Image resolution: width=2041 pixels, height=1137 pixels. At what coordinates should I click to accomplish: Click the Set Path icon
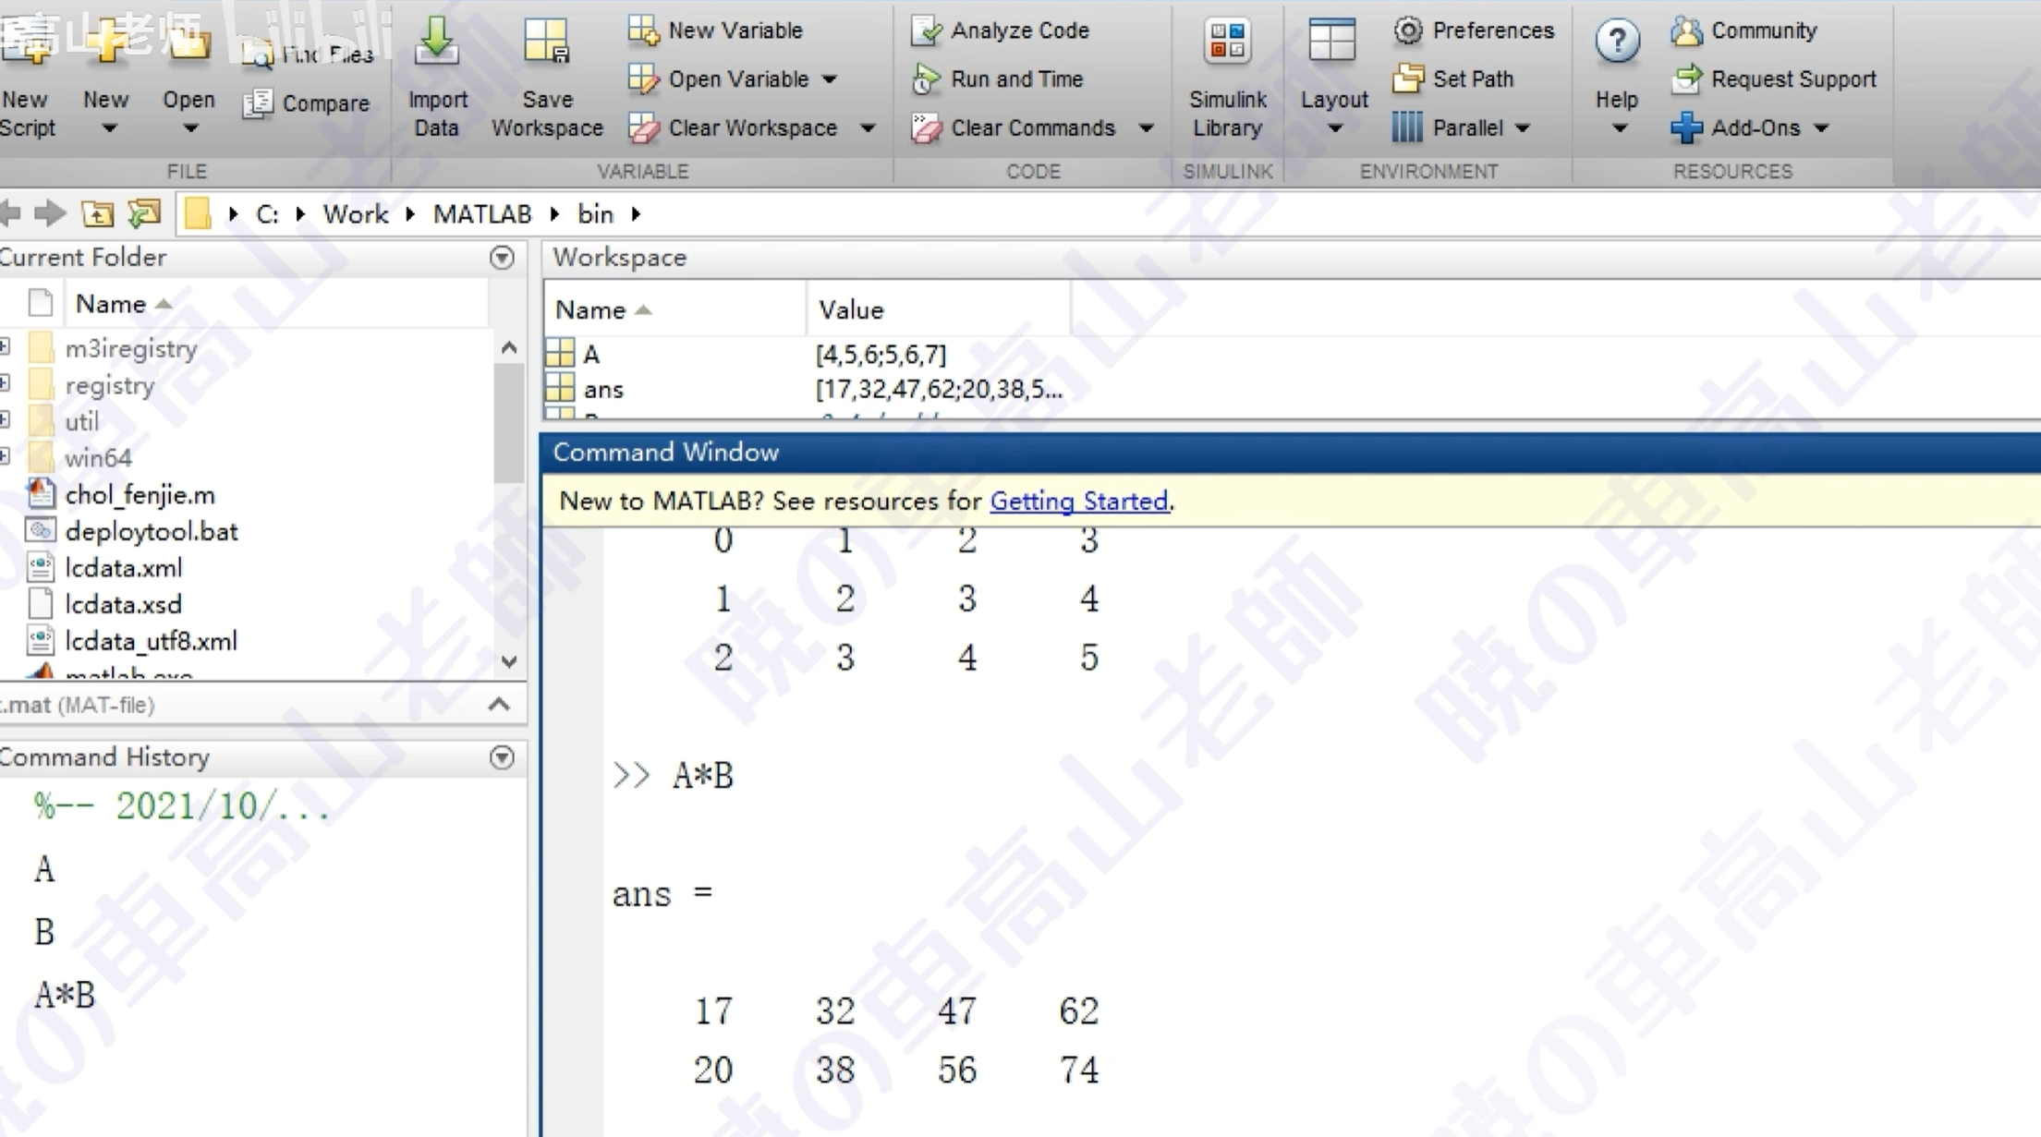1408,79
